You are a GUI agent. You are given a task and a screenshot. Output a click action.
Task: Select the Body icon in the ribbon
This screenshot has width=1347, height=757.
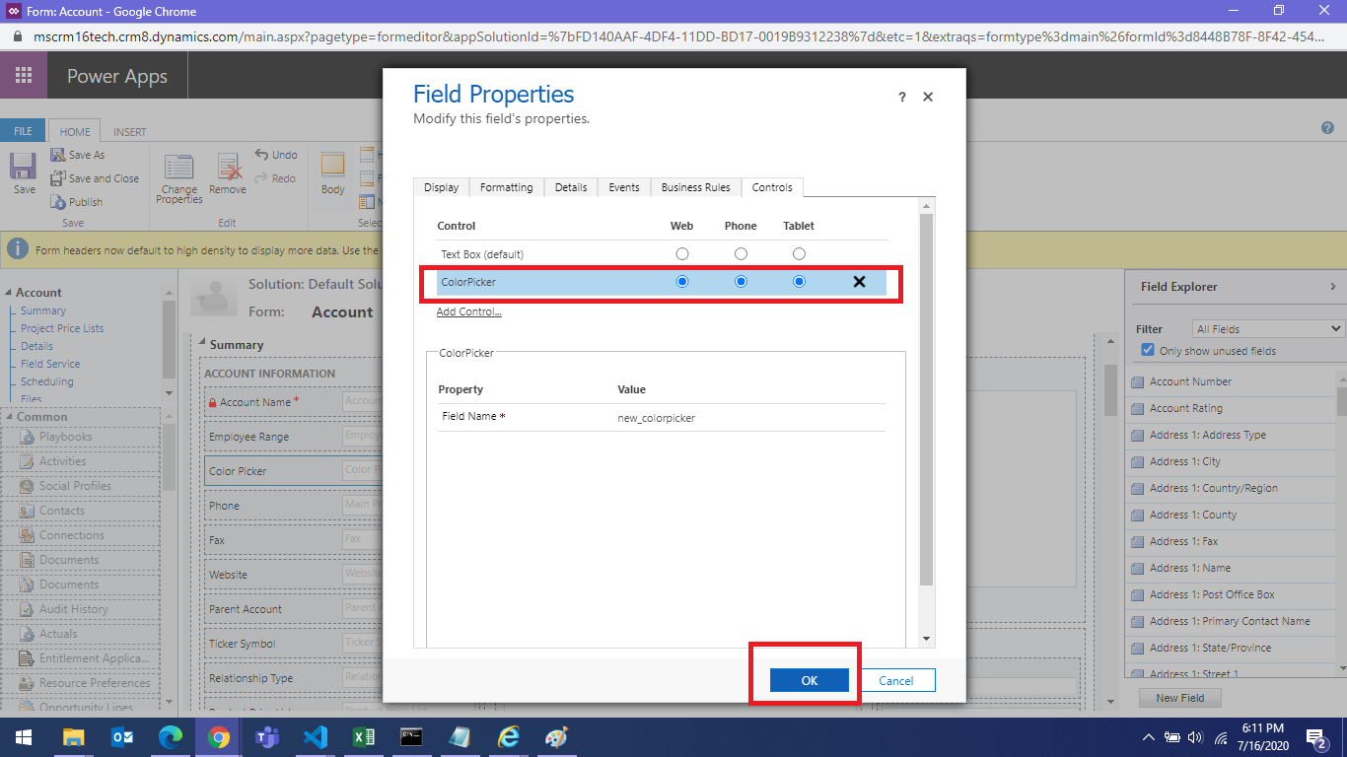coord(332,175)
